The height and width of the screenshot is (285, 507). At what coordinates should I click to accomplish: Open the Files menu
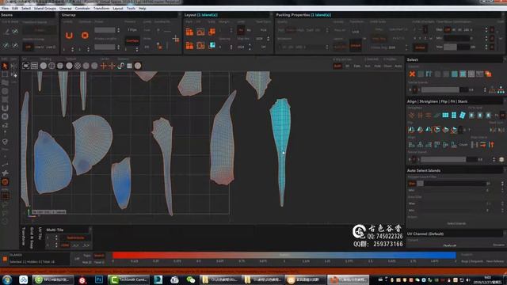click(6, 8)
